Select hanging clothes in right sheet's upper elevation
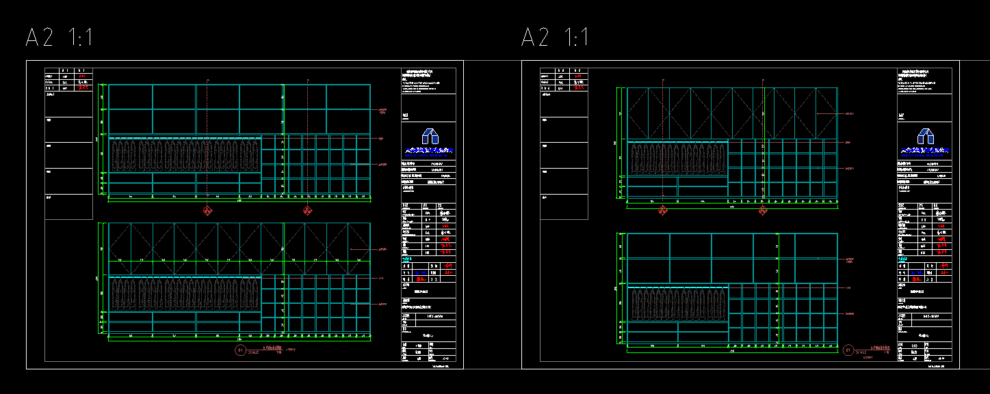The width and height of the screenshot is (990, 394). (x=677, y=159)
